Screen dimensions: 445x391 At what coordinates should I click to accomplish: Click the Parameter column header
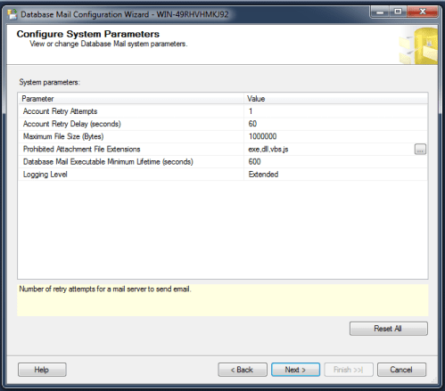(x=131, y=99)
